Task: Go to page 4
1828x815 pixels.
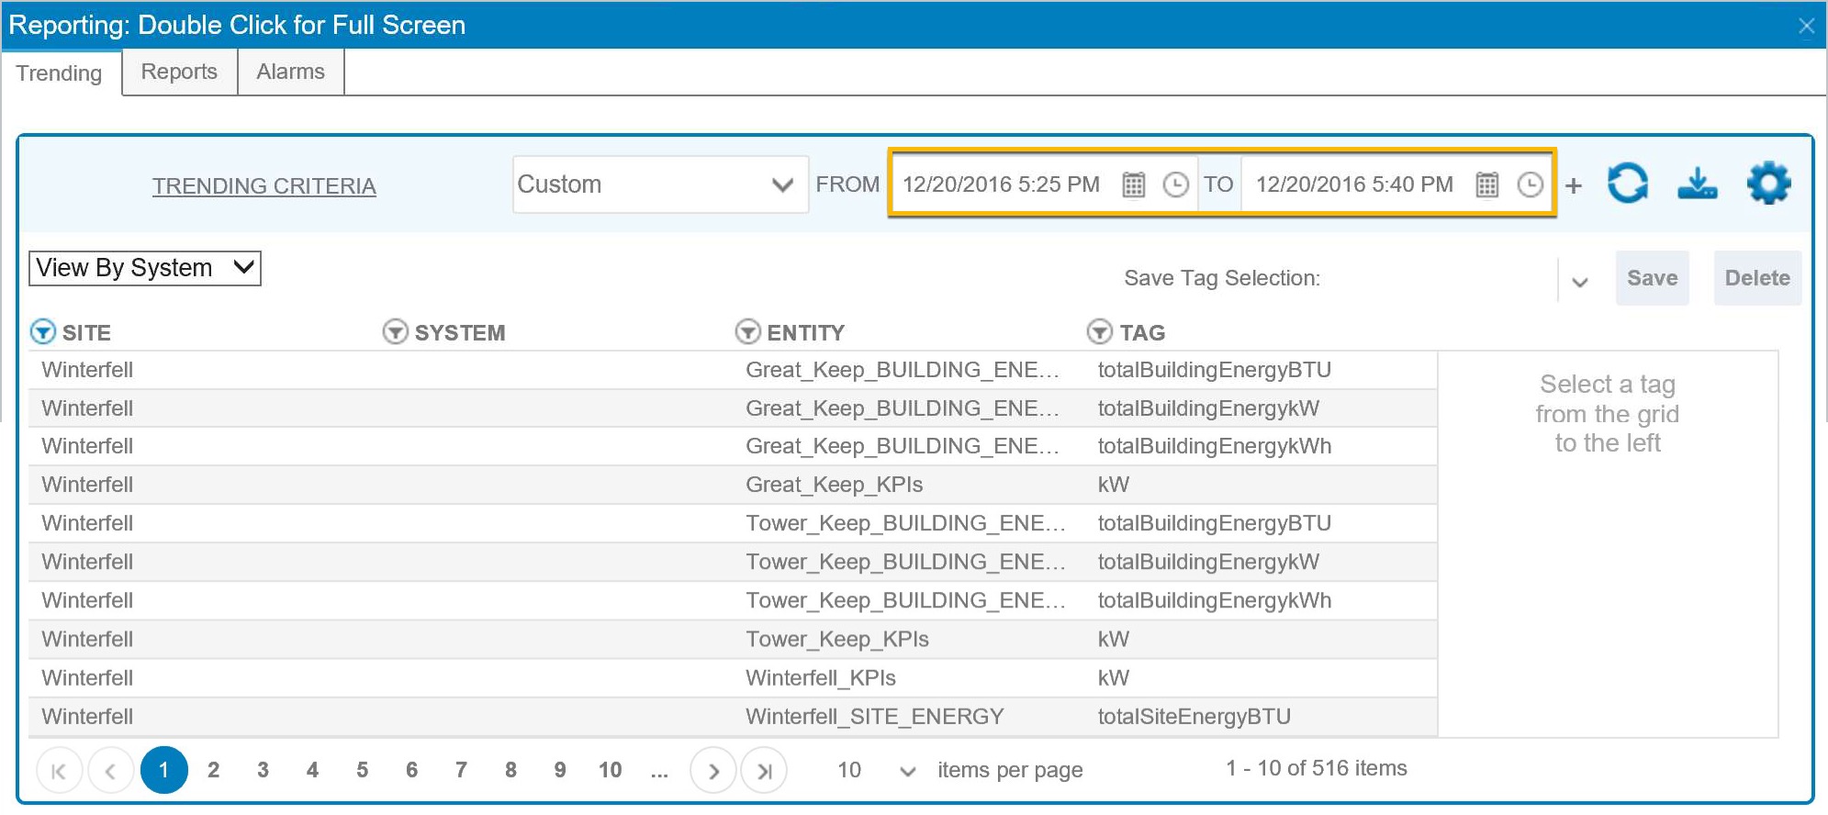Action: point(312,770)
